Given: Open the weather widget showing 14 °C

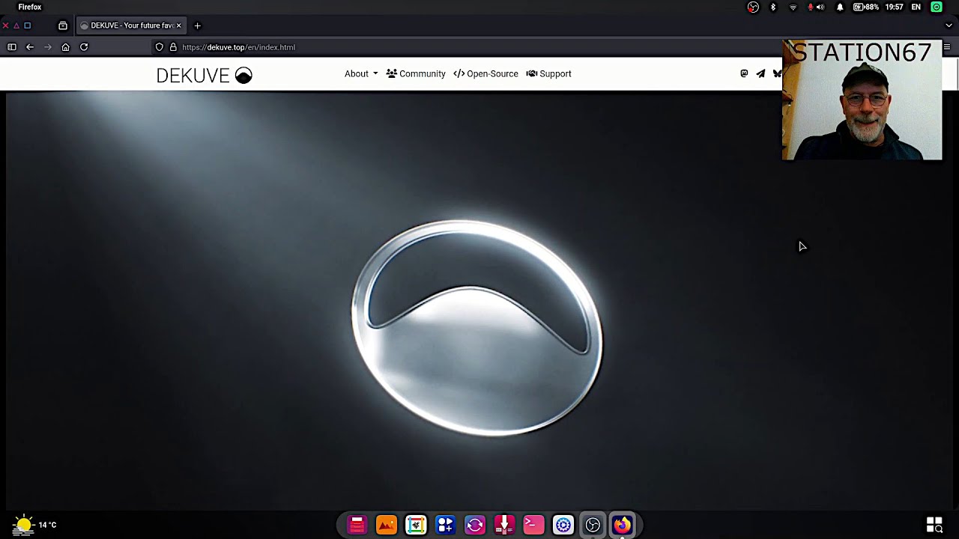Looking at the screenshot, I should pos(34,525).
